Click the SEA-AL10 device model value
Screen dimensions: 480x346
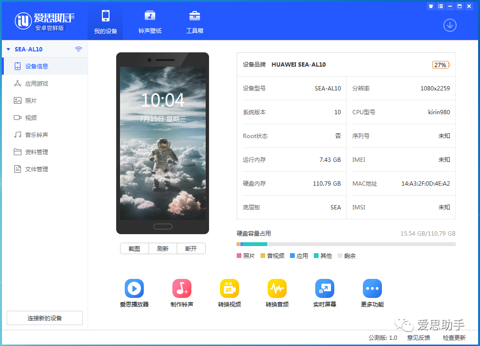328,89
